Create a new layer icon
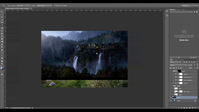Image resolution: width=199 pixels, height=112 pixels. [192, 108]
